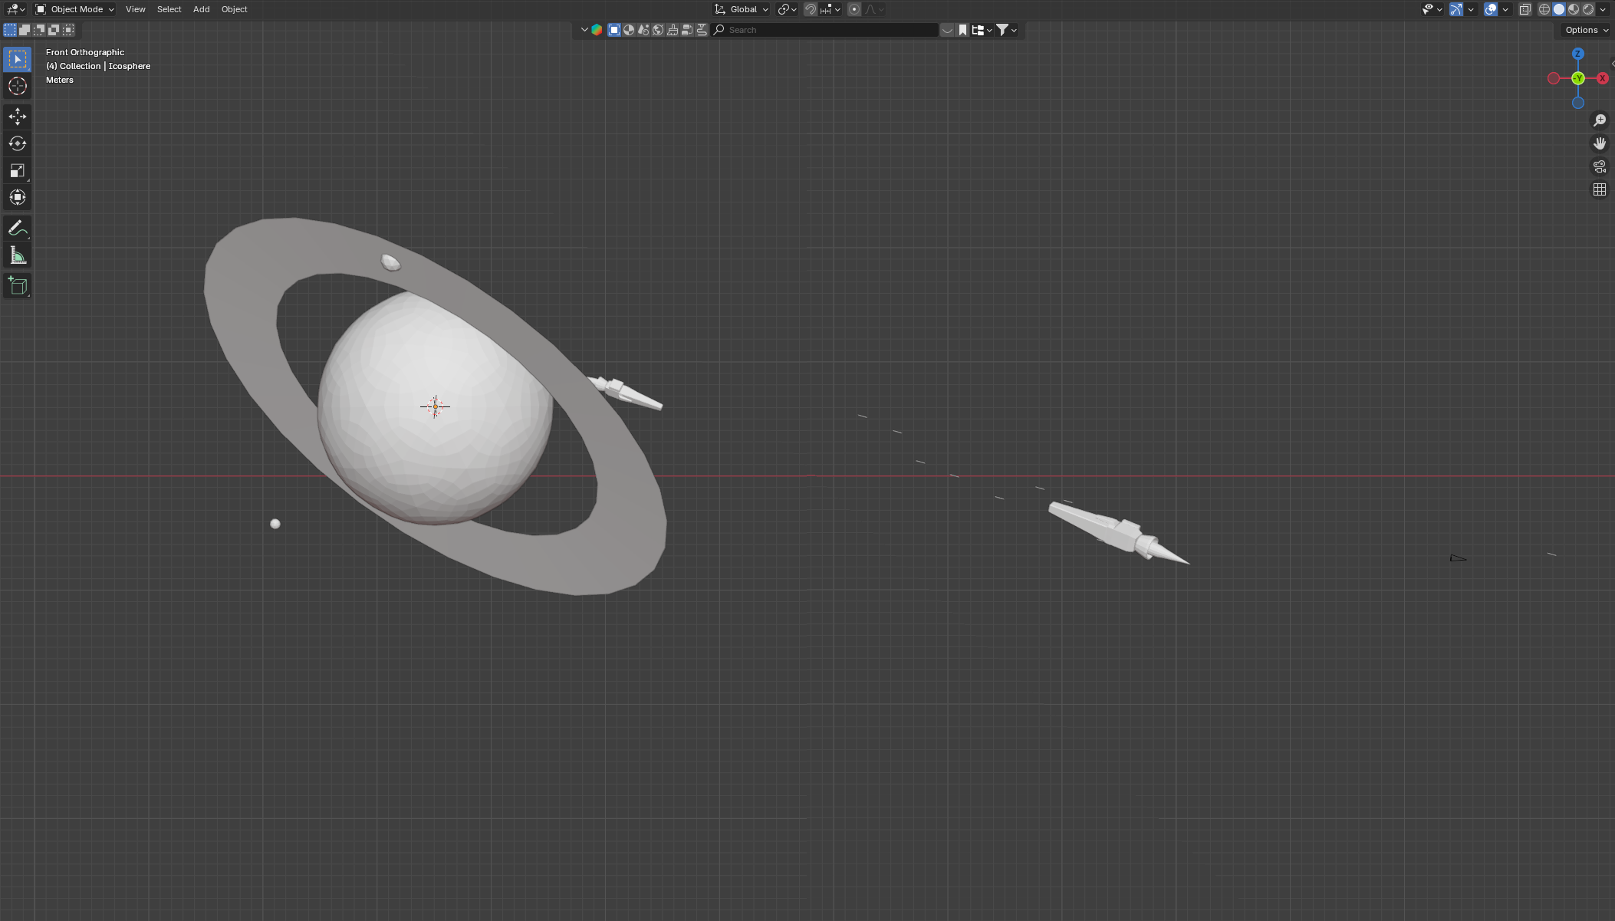Switch to orthographic/perspective grid icon
This screenshot has width=1615, height=921.
pyautogui.click(x=1599, y=189)
